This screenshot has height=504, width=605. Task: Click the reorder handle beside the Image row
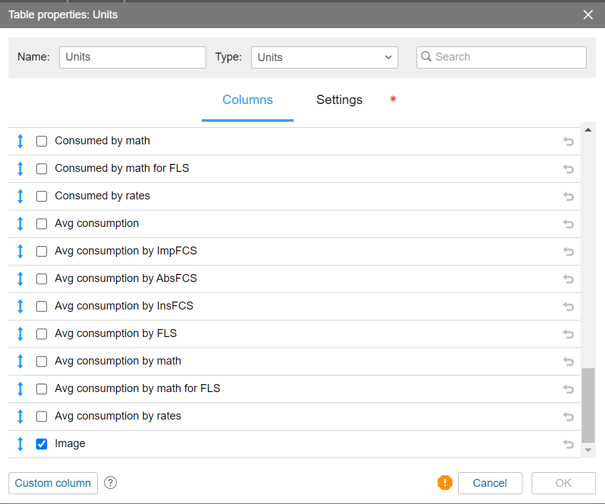(x=20, y=444)
